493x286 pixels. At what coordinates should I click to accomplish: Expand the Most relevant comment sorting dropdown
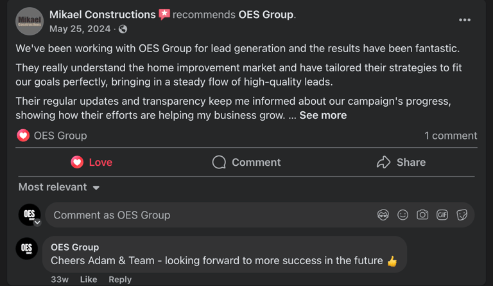59,187
